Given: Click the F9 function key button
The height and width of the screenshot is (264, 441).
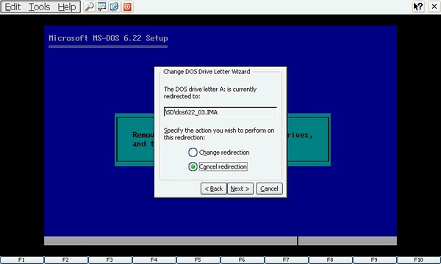Looking at the screenshot, I should pos(375,260).
